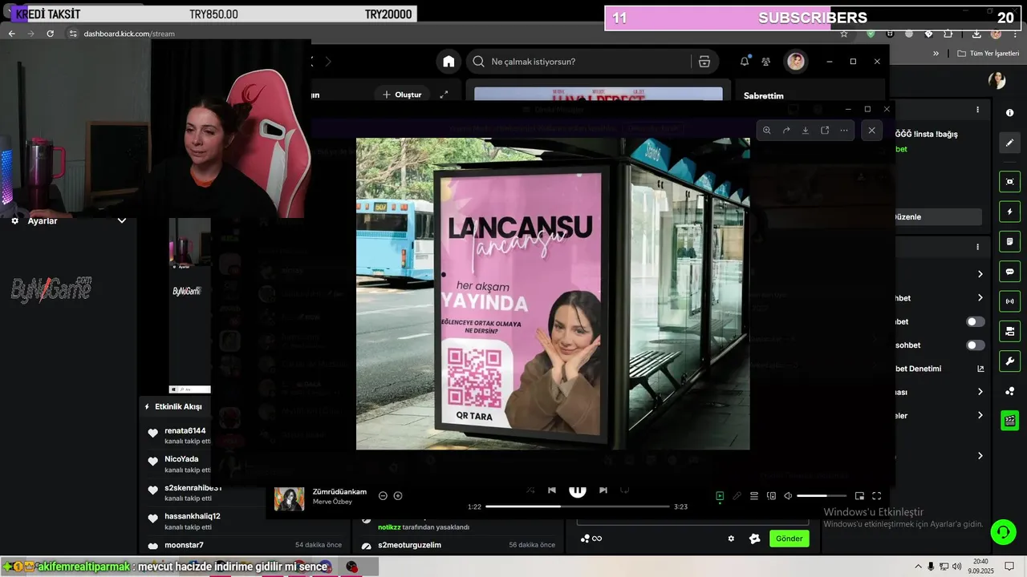Enter Spotify full screen mode
The width and height of the screenshot is (1027, 577).
(876, 496)
